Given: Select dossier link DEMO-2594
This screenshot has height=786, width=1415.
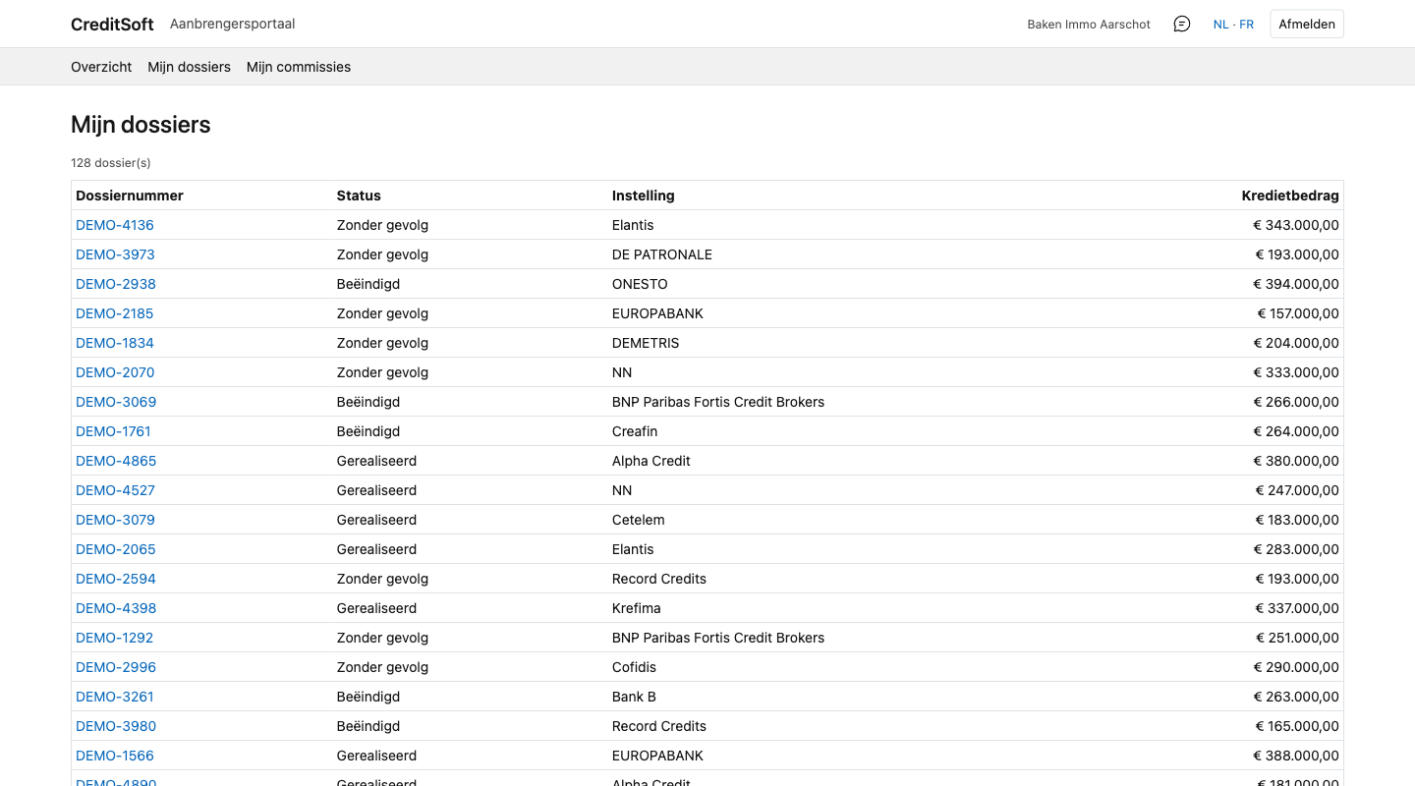Looking at the screenshot, I should (x=116, y=579).
